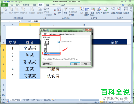
Task: Click the OK (确定) button in dialog
Action: pos(75,64)
